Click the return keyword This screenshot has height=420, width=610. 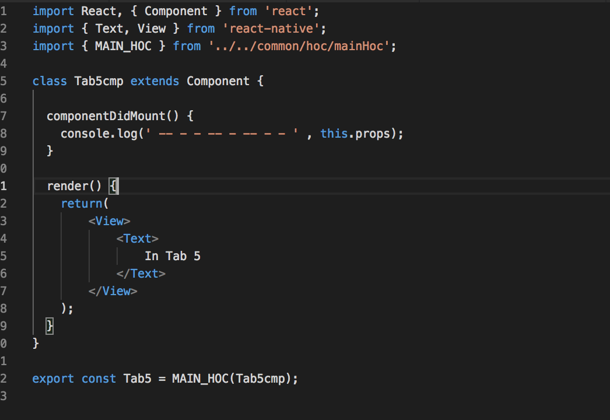click(81, 204)
